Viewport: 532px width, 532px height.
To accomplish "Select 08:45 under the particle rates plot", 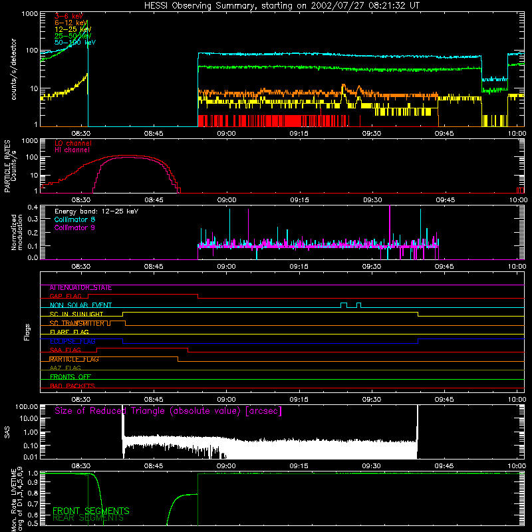I will tap(154, 200).
